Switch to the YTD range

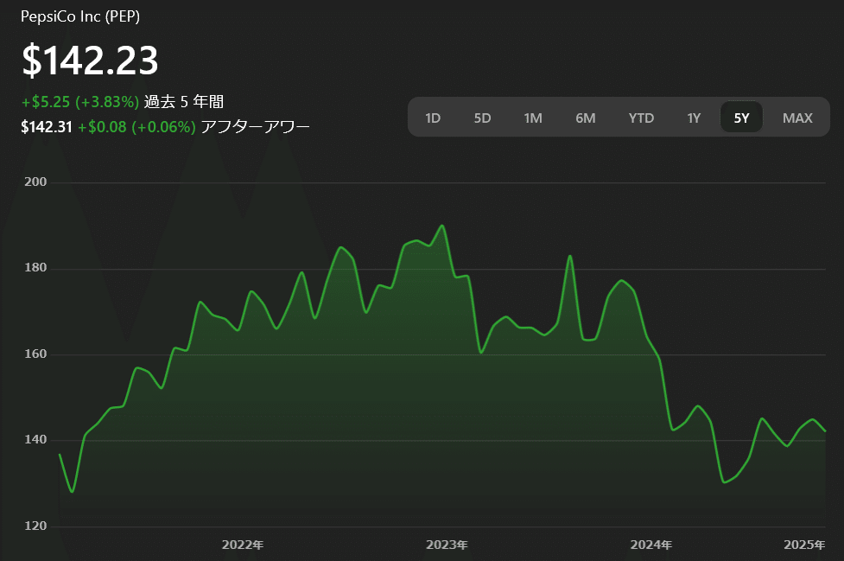pos(641,118)
